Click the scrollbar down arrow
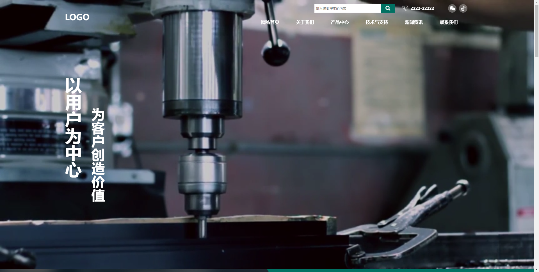The image size is (539, 272). click(x=536, y=270)
